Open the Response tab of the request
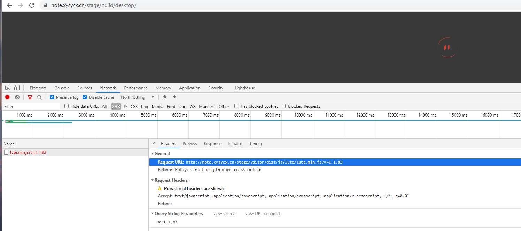521x231 pixels. point(212,144)
